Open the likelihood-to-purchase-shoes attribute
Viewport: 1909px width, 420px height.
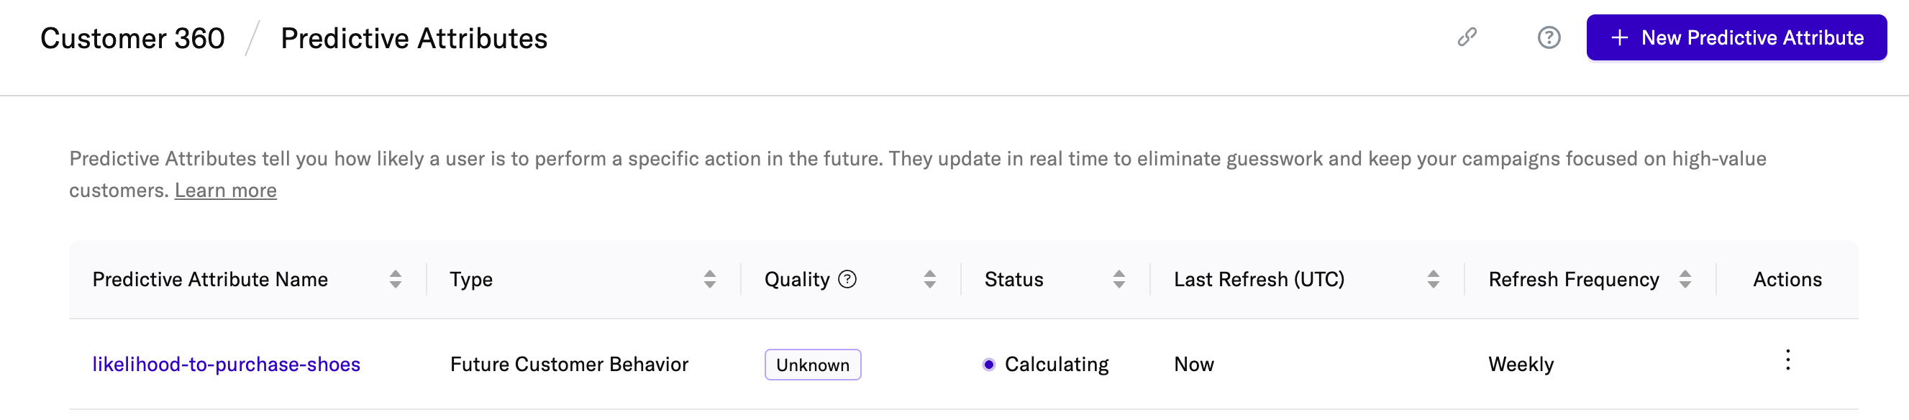click(x=226, y=365)
